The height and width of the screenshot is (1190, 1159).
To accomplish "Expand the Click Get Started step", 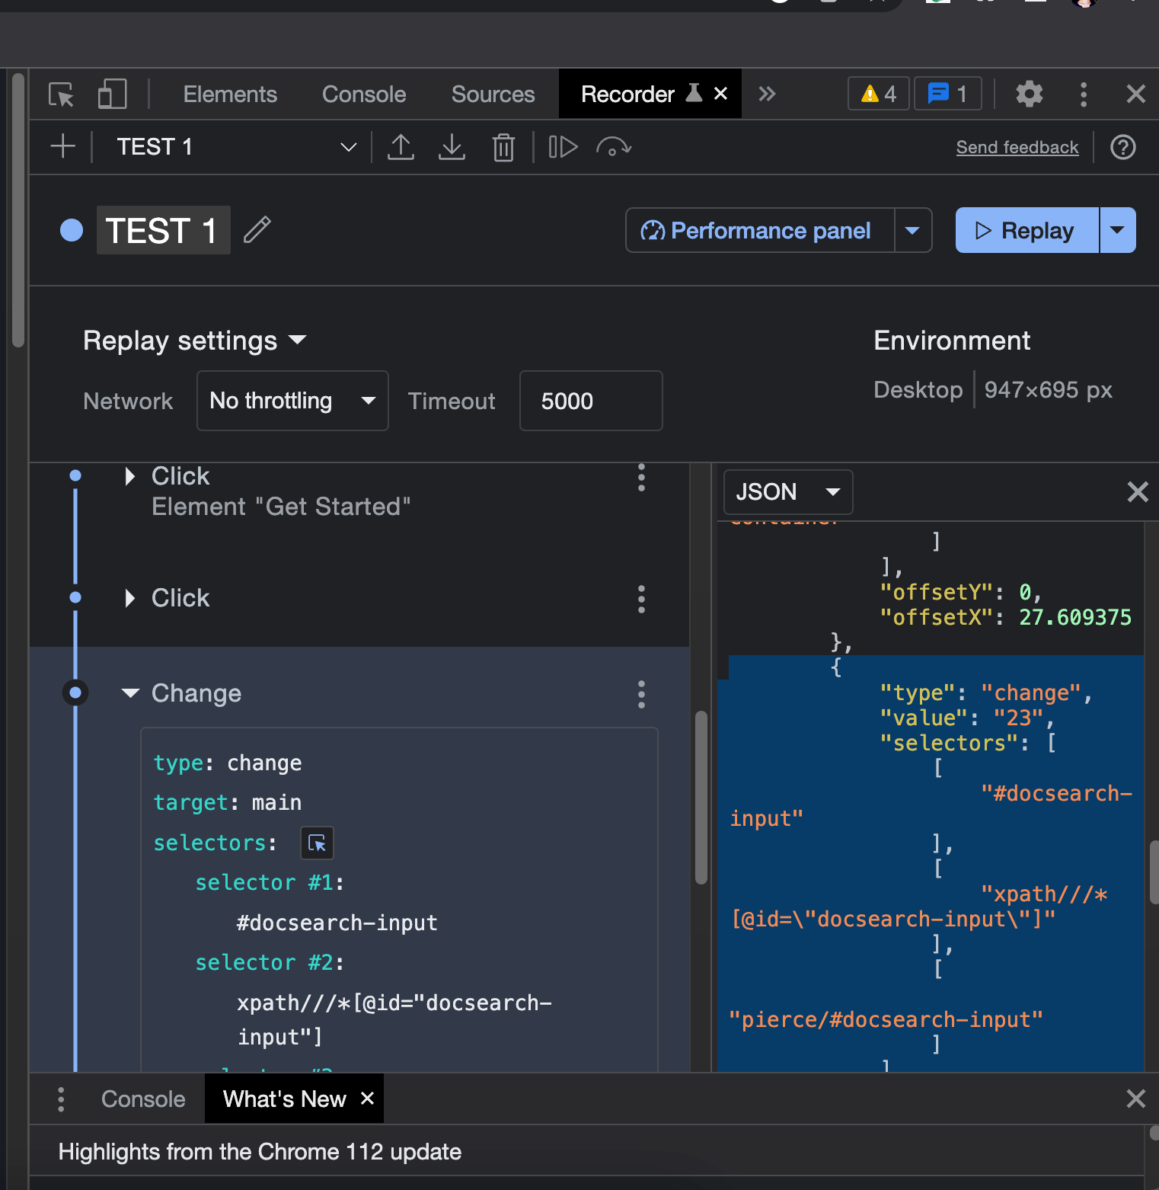I will point(130,477).
